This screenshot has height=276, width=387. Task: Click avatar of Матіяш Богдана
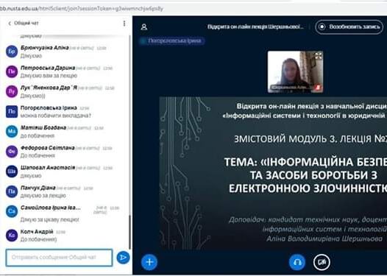coord(12,131)
